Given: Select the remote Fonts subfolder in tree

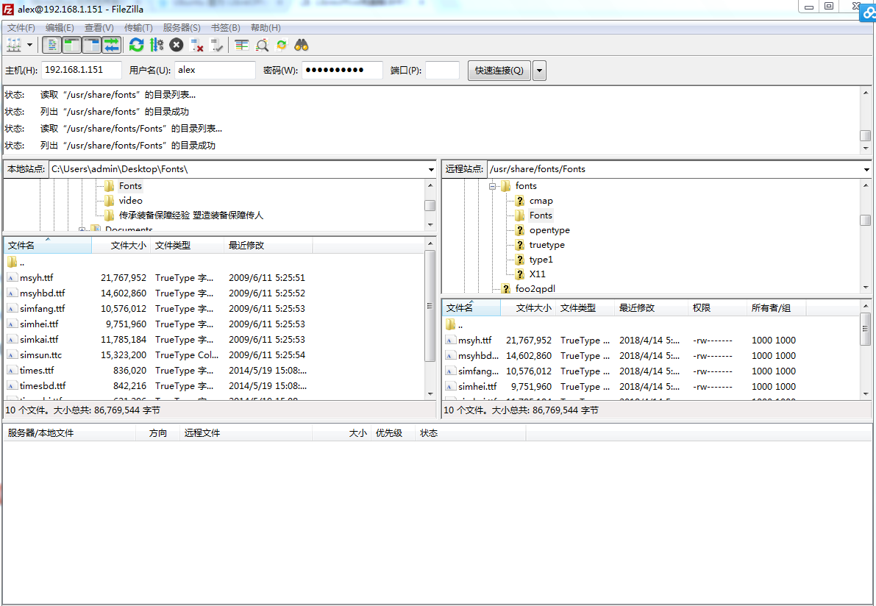Looking at the screenshot, I should click(541, 215).
